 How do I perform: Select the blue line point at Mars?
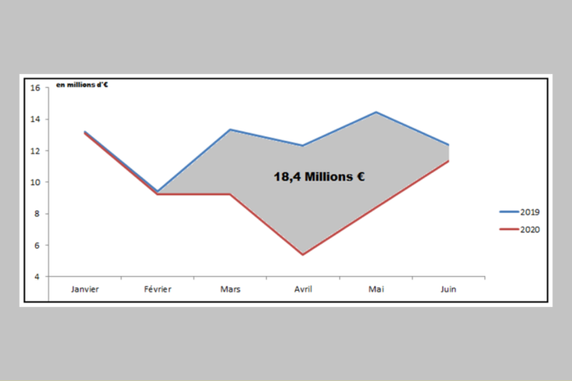(x=230, y=130)
